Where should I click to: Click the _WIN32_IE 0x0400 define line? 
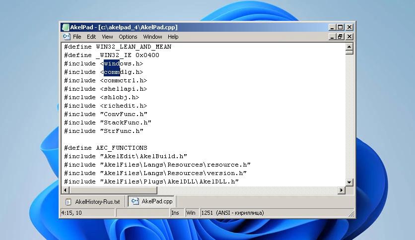[x=112, y=55]
